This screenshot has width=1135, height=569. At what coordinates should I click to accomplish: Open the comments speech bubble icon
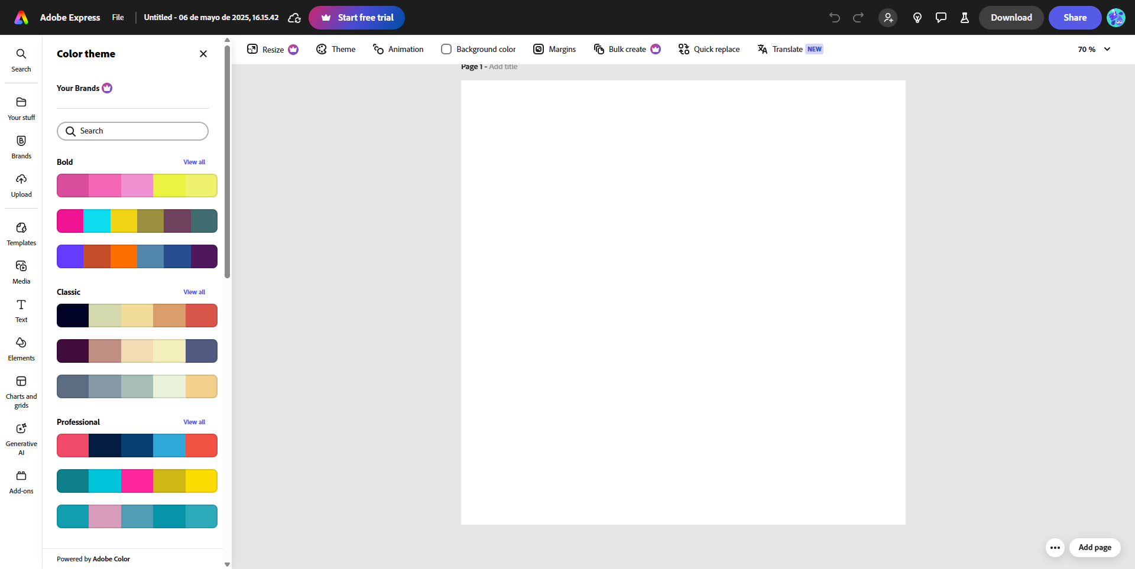(x=941, y=18)
